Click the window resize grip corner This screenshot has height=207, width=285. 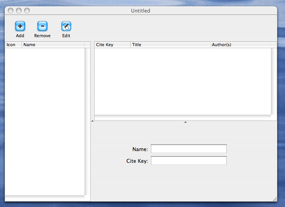[274, 199]
